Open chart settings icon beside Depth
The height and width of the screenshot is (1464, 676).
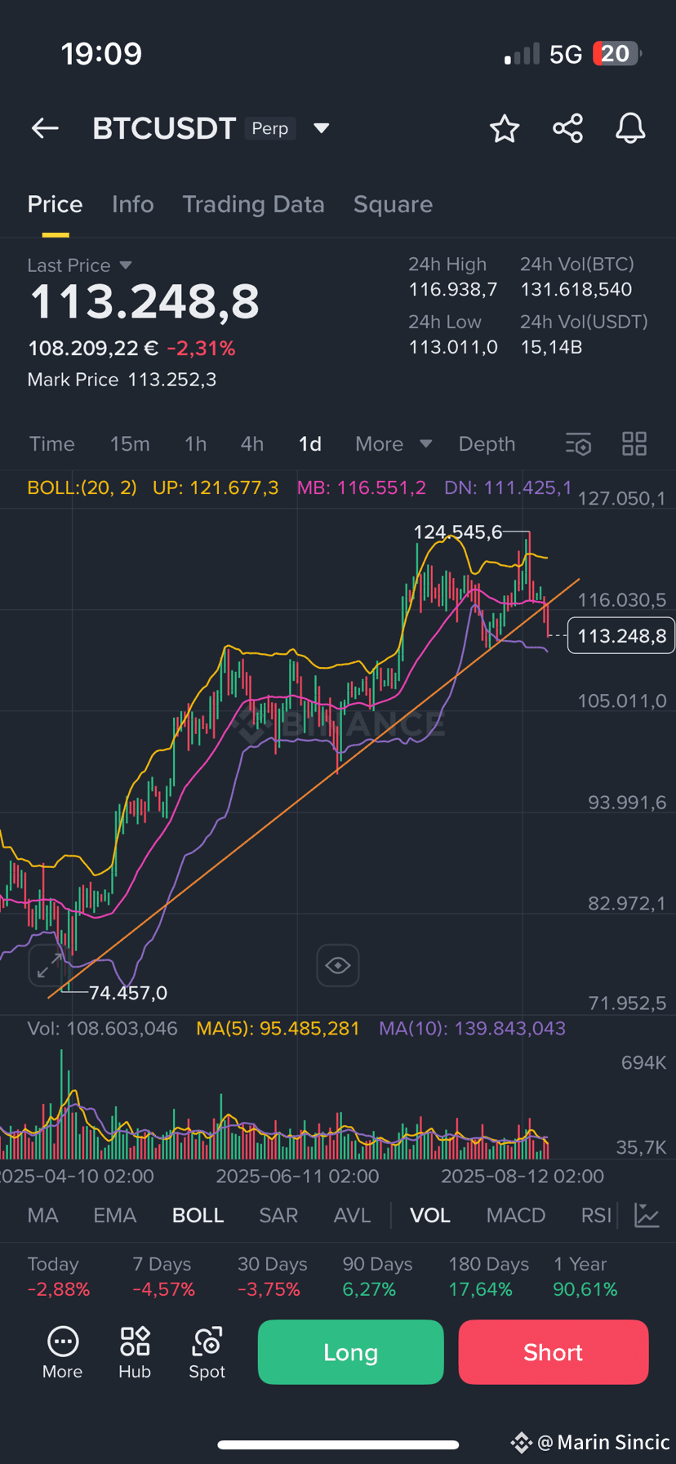[578, 444]
